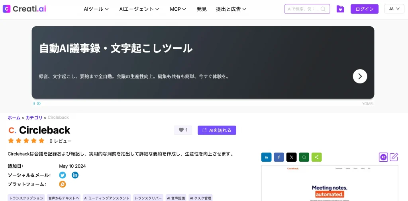Go to the 発見 page
408x201 pixels.
pyautogui.click(x=202, y=9)
